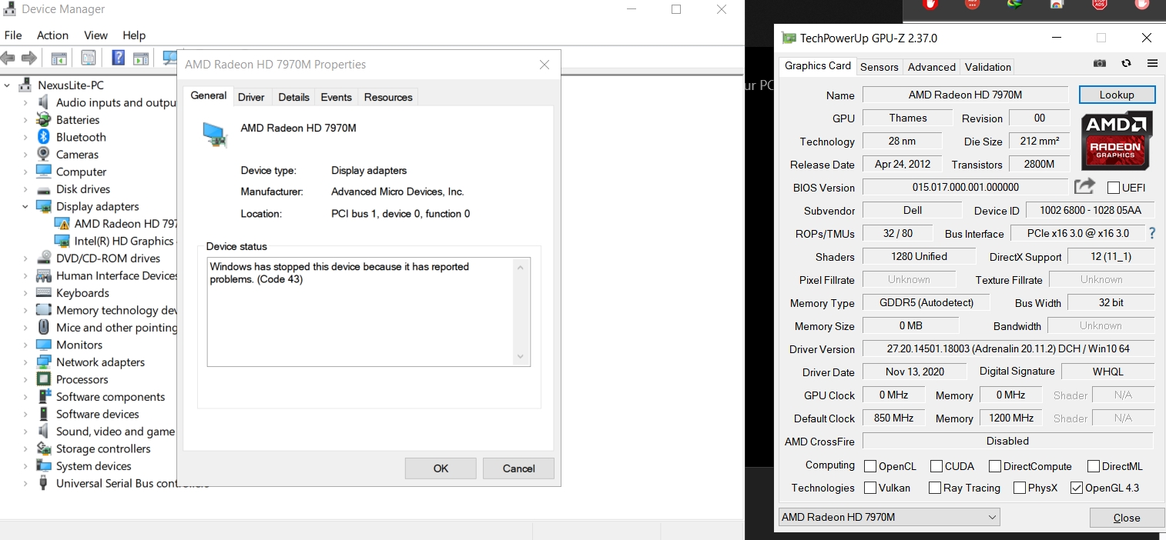
Task: Click the GPU-Z refresh arrows icon
Action: click(1126, 63)
